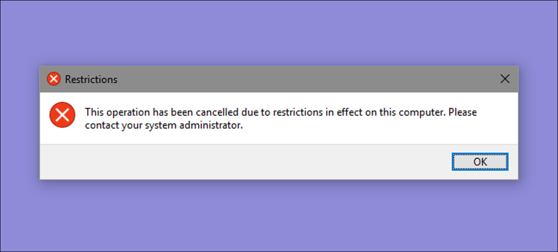Viewport: 558px width, 252px height.
Task: Click the gray footer area left of OK
Action: [x=242, y=162]
